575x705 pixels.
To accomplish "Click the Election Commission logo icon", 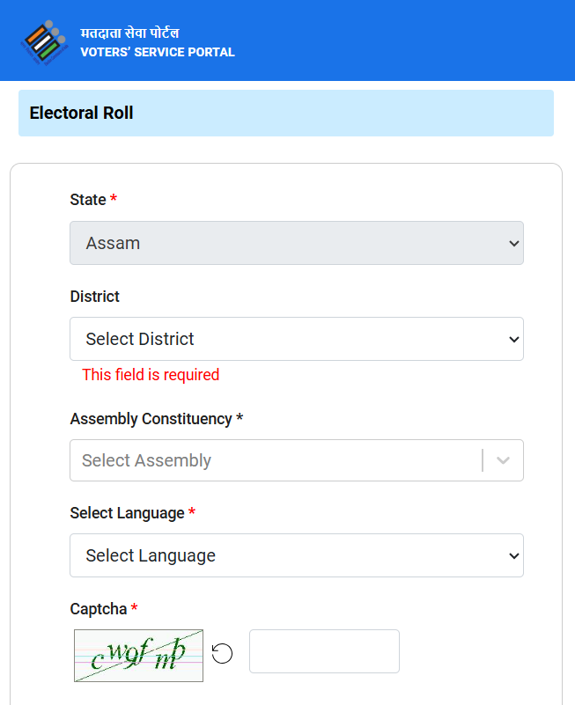I will pyautogui.click(x=44, y=43).
